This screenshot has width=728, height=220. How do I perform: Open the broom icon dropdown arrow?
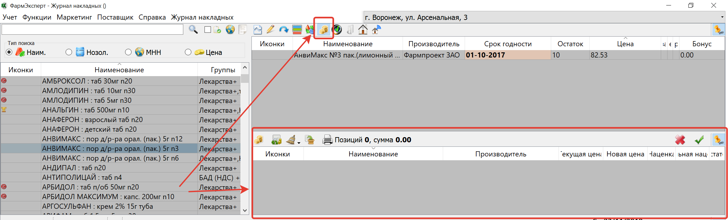pyautogui.click(x=299, y=143)
